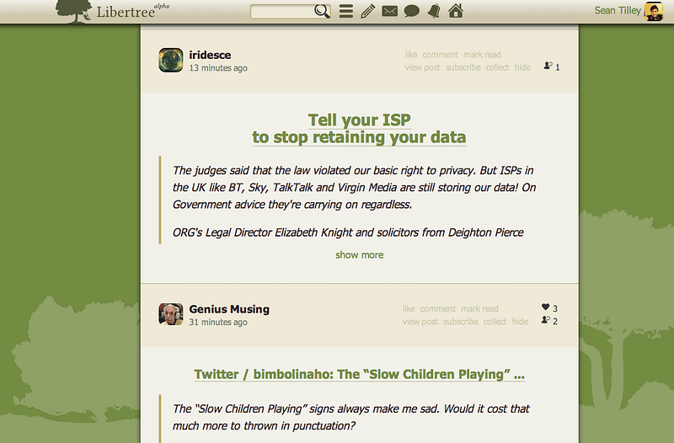Screen dimensions: 674x443
Task: Click the 'Slow Children Playing' quote text
Action: (x=351, y=417)
